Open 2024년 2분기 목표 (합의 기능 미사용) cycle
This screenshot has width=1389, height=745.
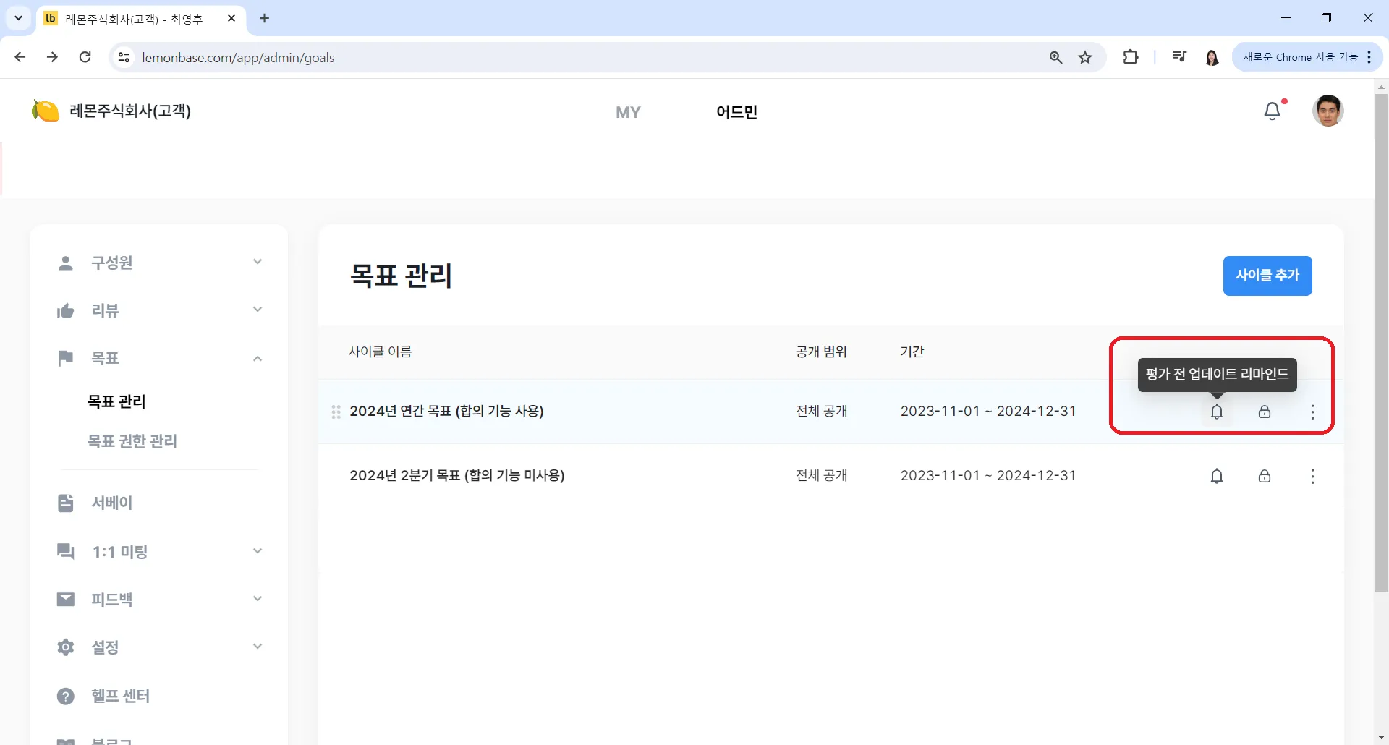pos(457,476)
